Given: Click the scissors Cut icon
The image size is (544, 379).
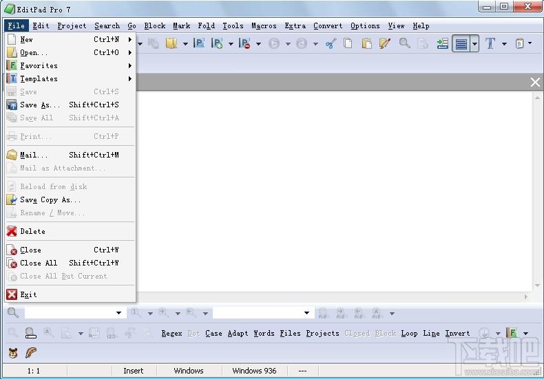Looking at the screenshot, I should [331, 43].
